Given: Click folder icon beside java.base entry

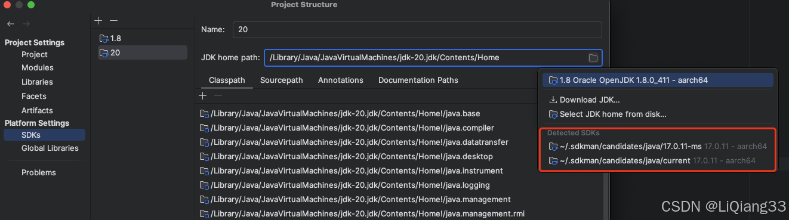Looking at the screenshot, I should (204, 113).
